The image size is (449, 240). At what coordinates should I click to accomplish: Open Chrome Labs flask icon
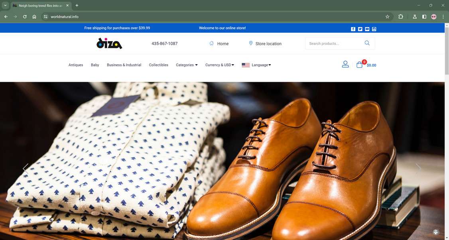point(415,17)
